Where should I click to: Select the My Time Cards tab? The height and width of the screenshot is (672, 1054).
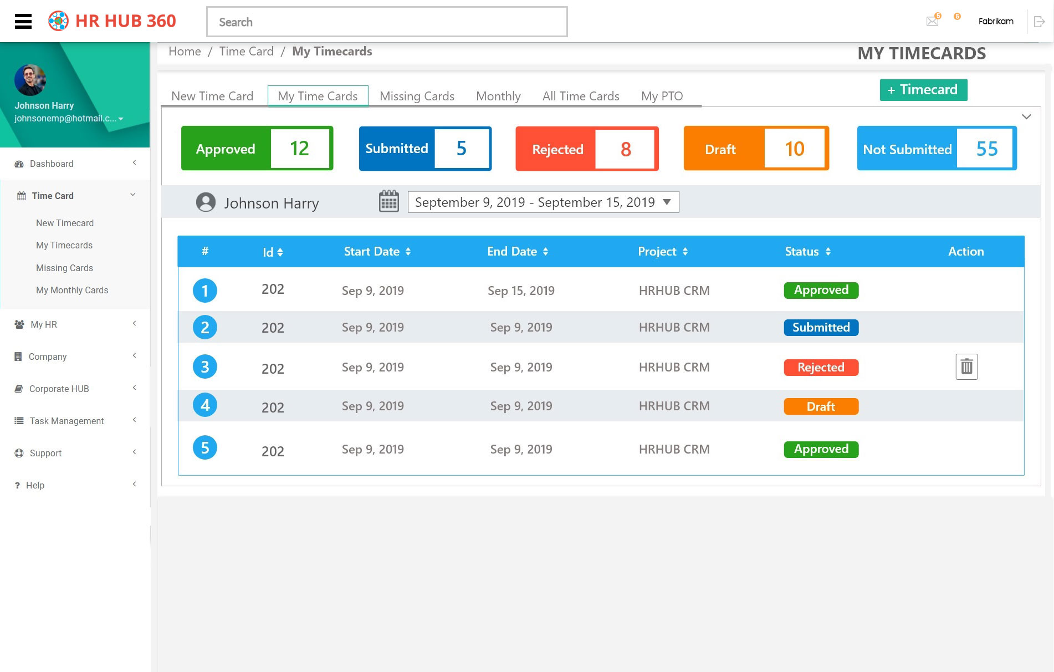pos(318,96)
